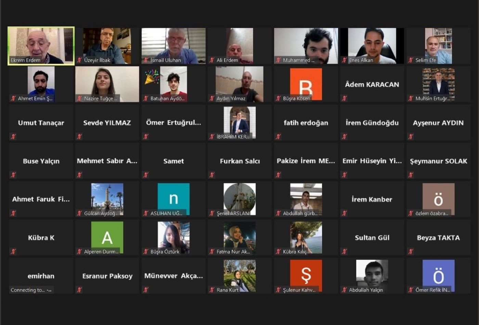The width and height of the screenshot is (479, 325).
Task: Click the muted mic icon beside Ali Erdem
Action: coord(212,60)
